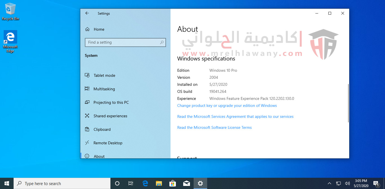Screen dimensions: 385x189
Task: Click the Windows specifications heading
Action: [x=206, y=58]
